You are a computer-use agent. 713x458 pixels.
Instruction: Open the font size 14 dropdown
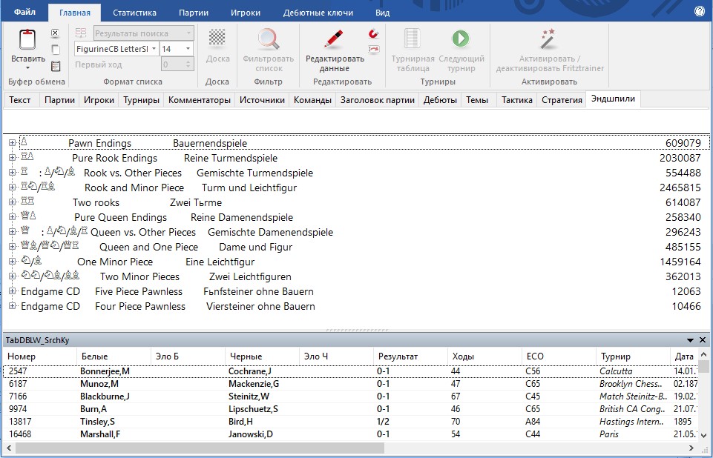pos(188,49)
